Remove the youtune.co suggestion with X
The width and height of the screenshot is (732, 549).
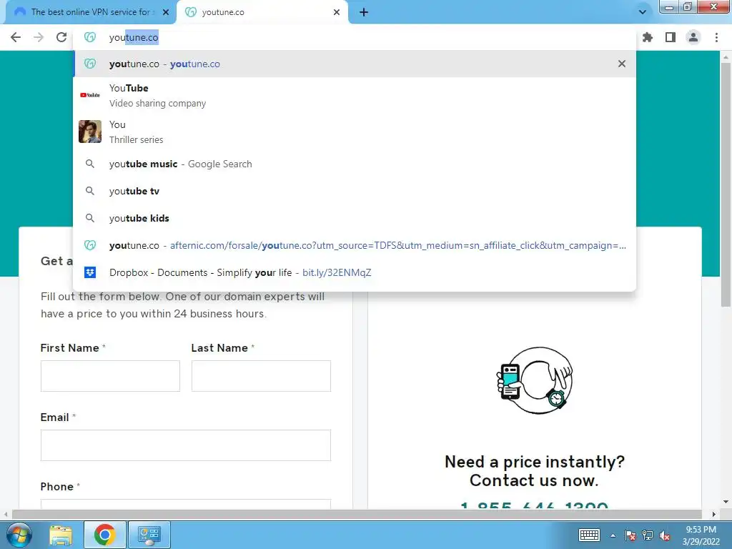tap(621, 64)
